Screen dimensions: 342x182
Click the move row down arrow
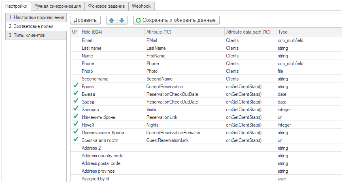pos(121,20)
